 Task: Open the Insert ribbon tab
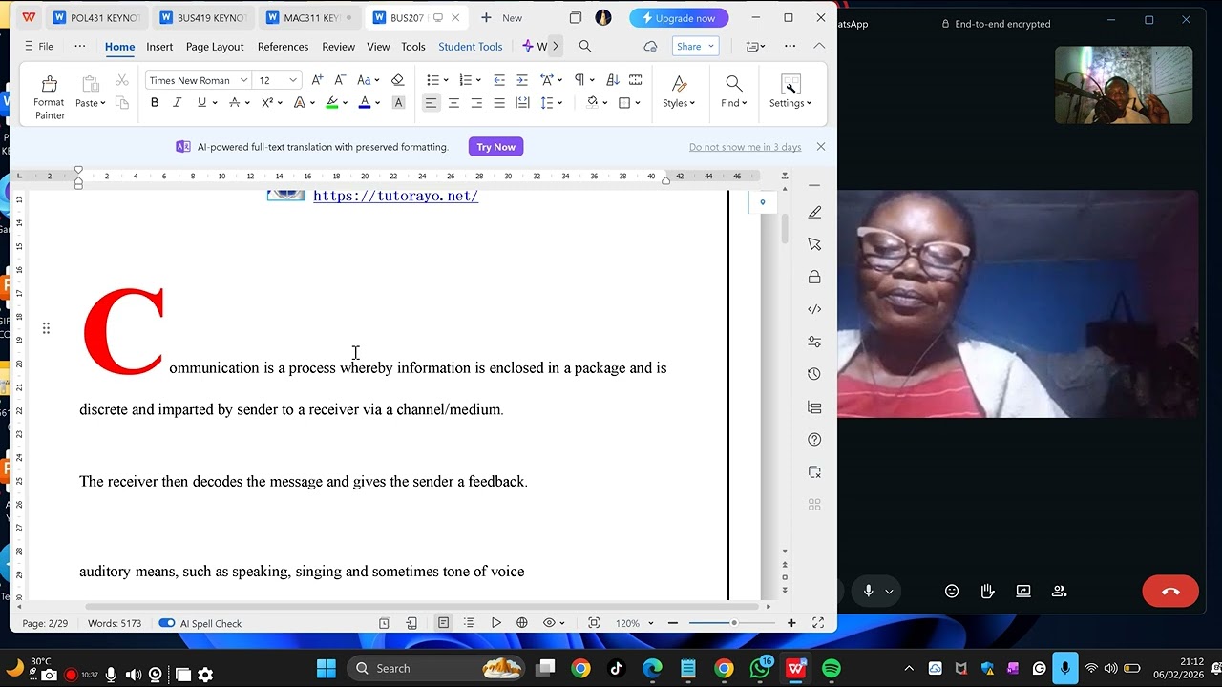click(159, 46)
